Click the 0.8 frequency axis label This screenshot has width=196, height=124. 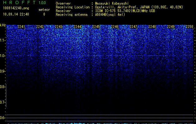(2, 87)
